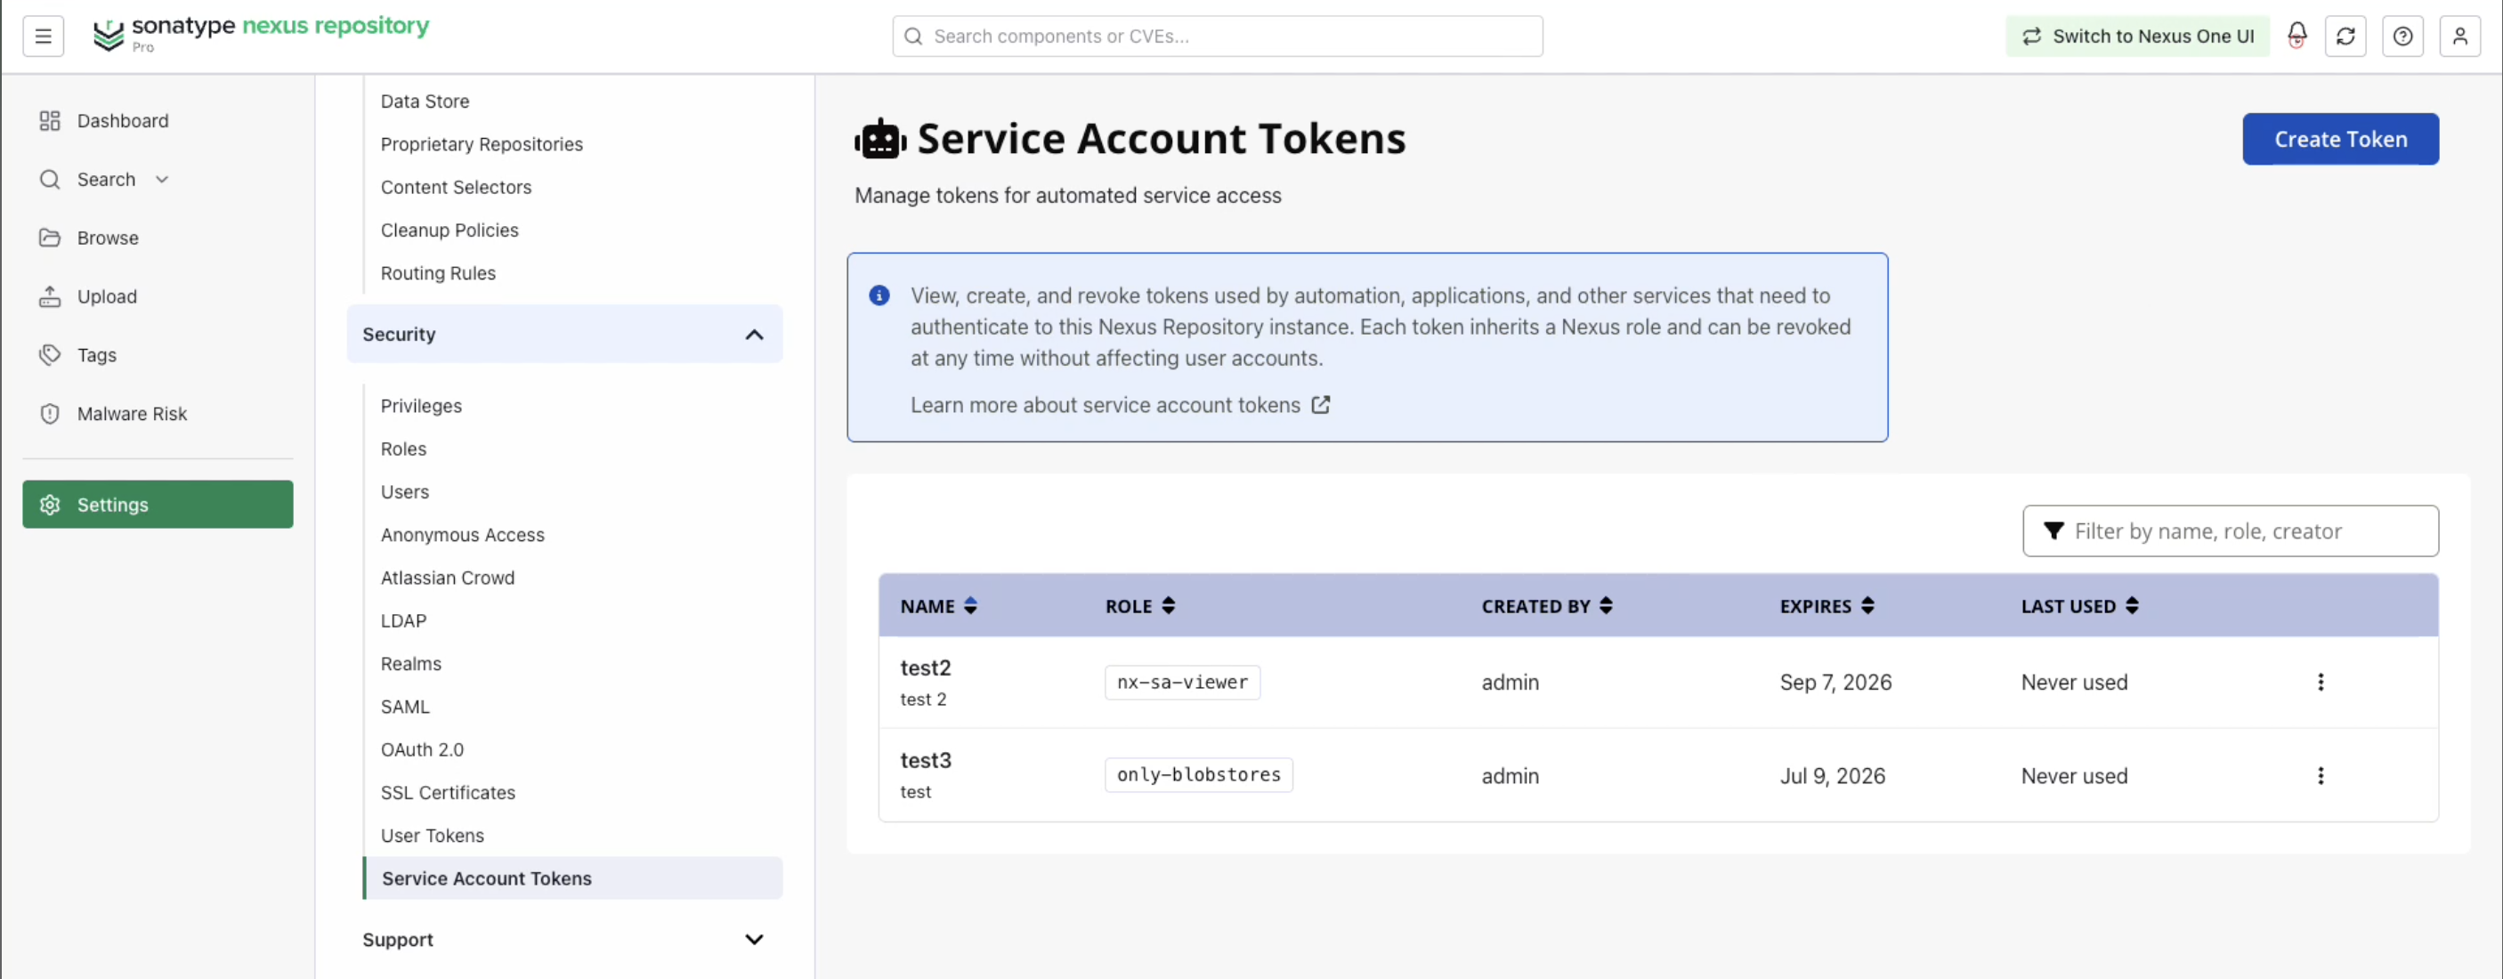This screenshot has width=2503, height=979.
Task: Open actions menu for test2 token
Action: [2321, 682]
